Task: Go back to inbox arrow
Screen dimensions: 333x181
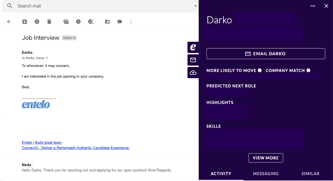Action: coord(9,22)
